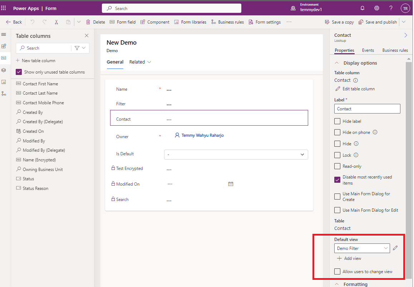Screen dimensions: 414x287
Task: Go Back from form editor
Action: pos(14,22)
